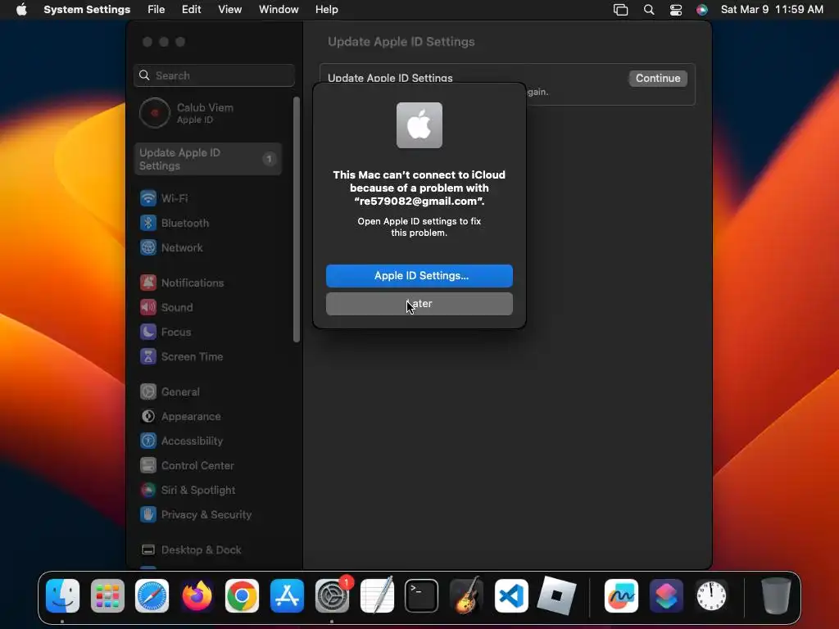Screen dimensions: 839x629
Task: Select the Screen Time hourglass icon
Action: coord(148,356)
